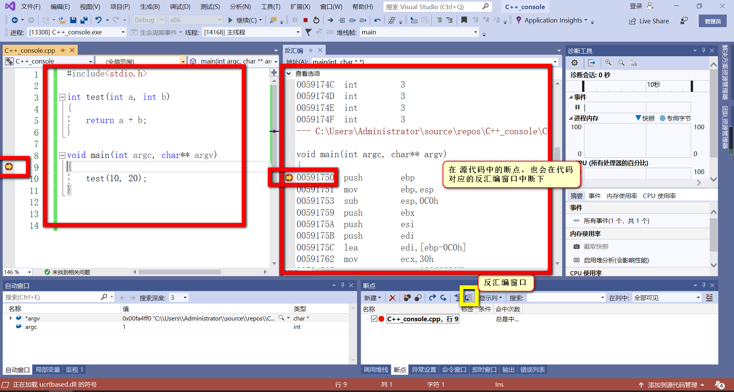Viewport: 734px width, 392px height.
Task: Open the 工具(T) menu
Action: click(x=271, y=7)
